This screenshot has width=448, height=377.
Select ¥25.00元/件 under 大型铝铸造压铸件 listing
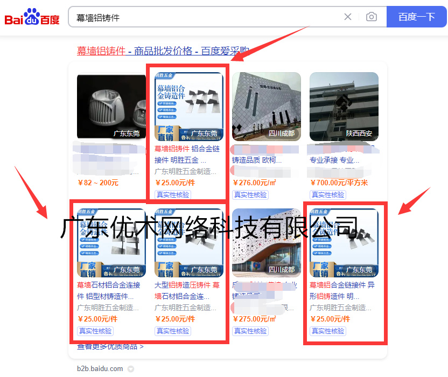pyautogui.click(x=175, y=319)
